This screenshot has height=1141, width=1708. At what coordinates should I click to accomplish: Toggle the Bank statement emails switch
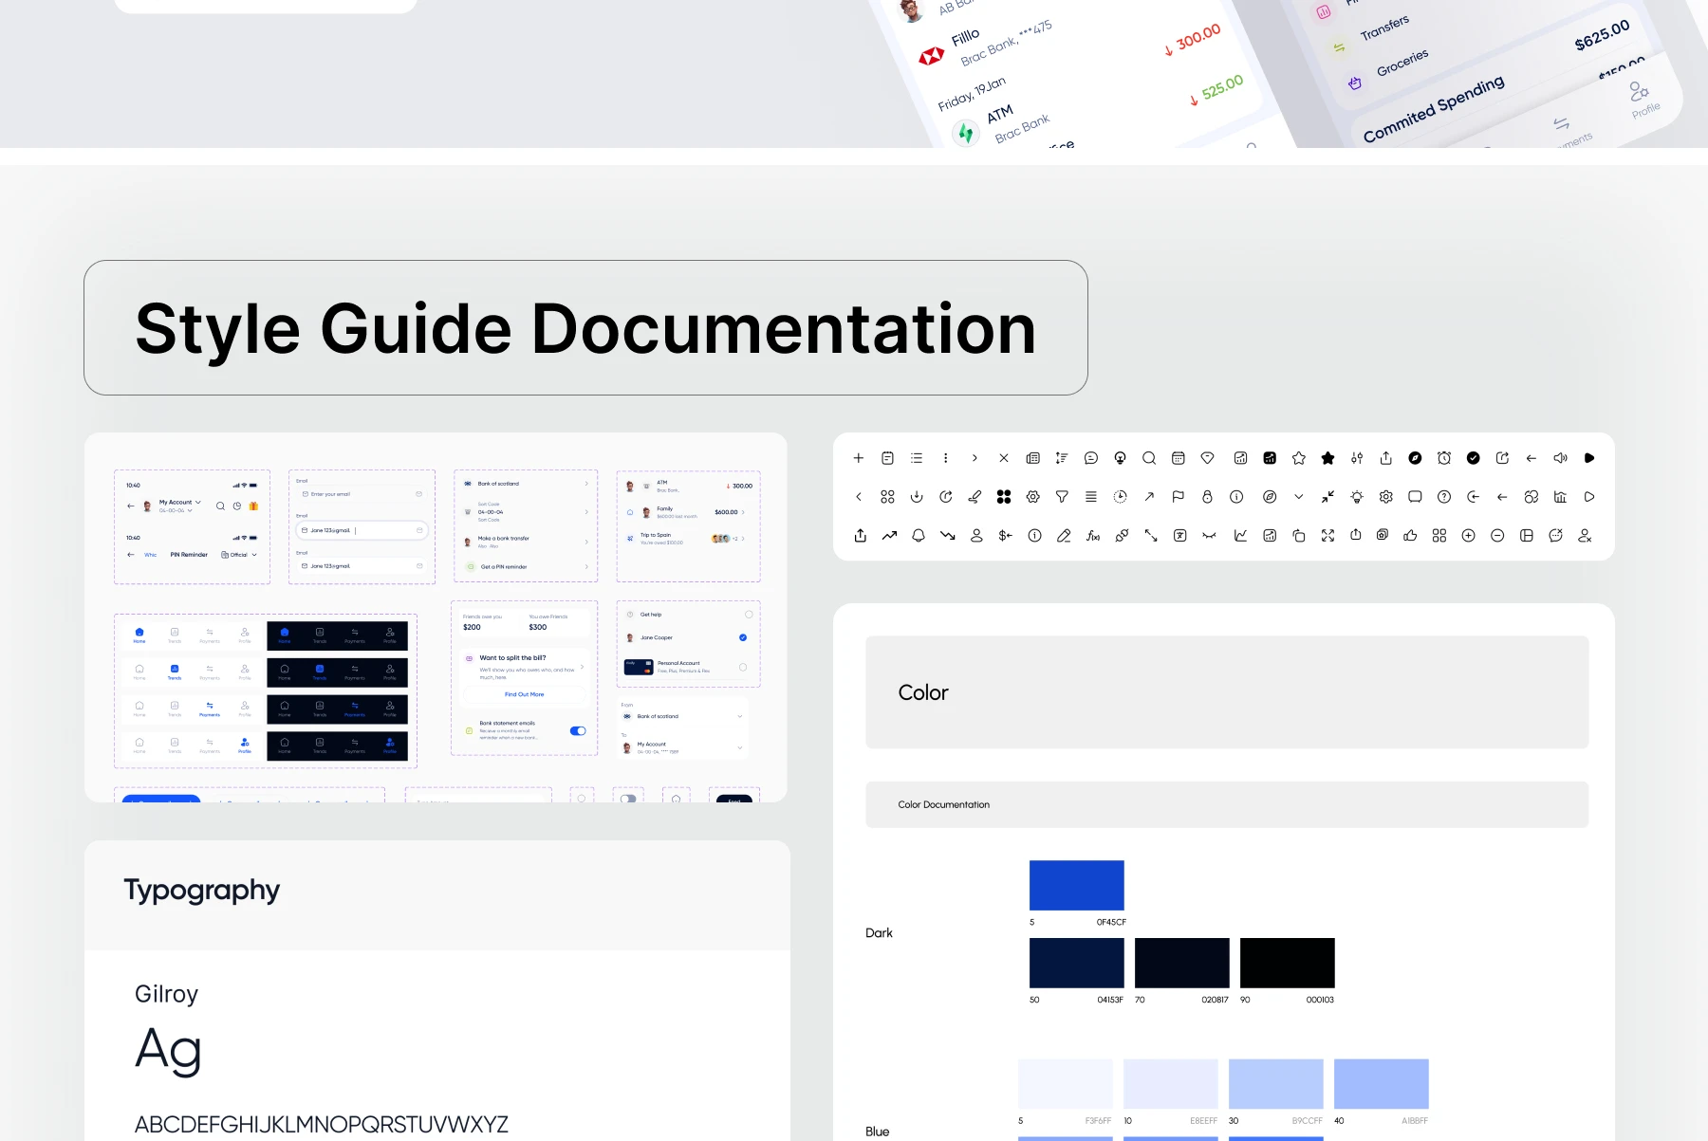click(x=578, y=730)
